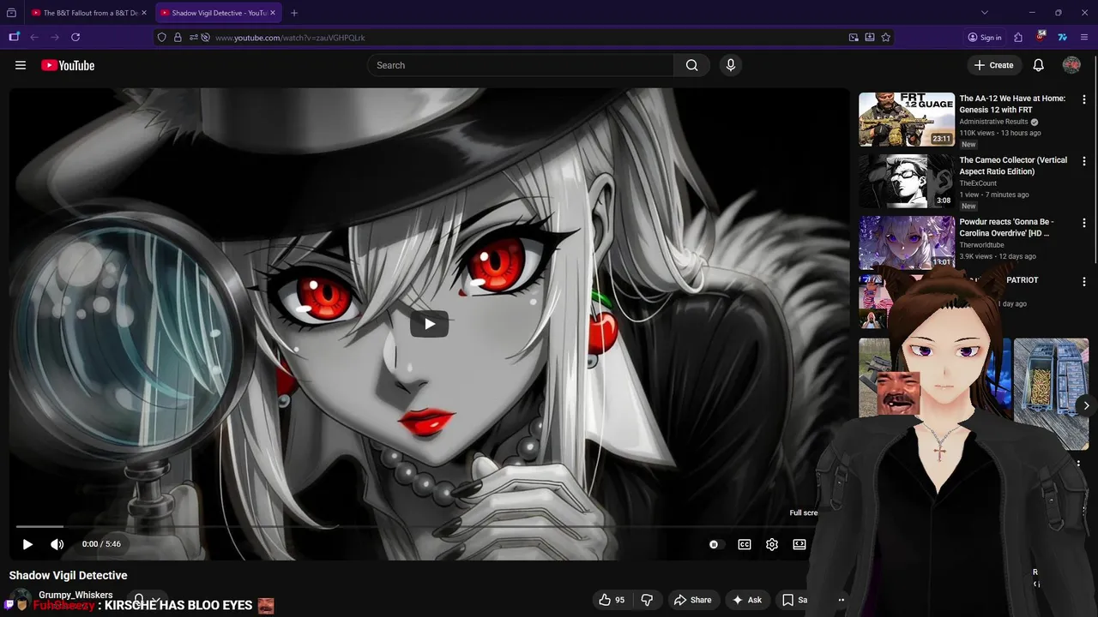
Task: Open the YouTube notifications bell
Action: (x=1038, y=65)
